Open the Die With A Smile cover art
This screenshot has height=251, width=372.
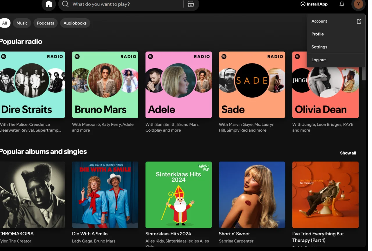point(105,195)
